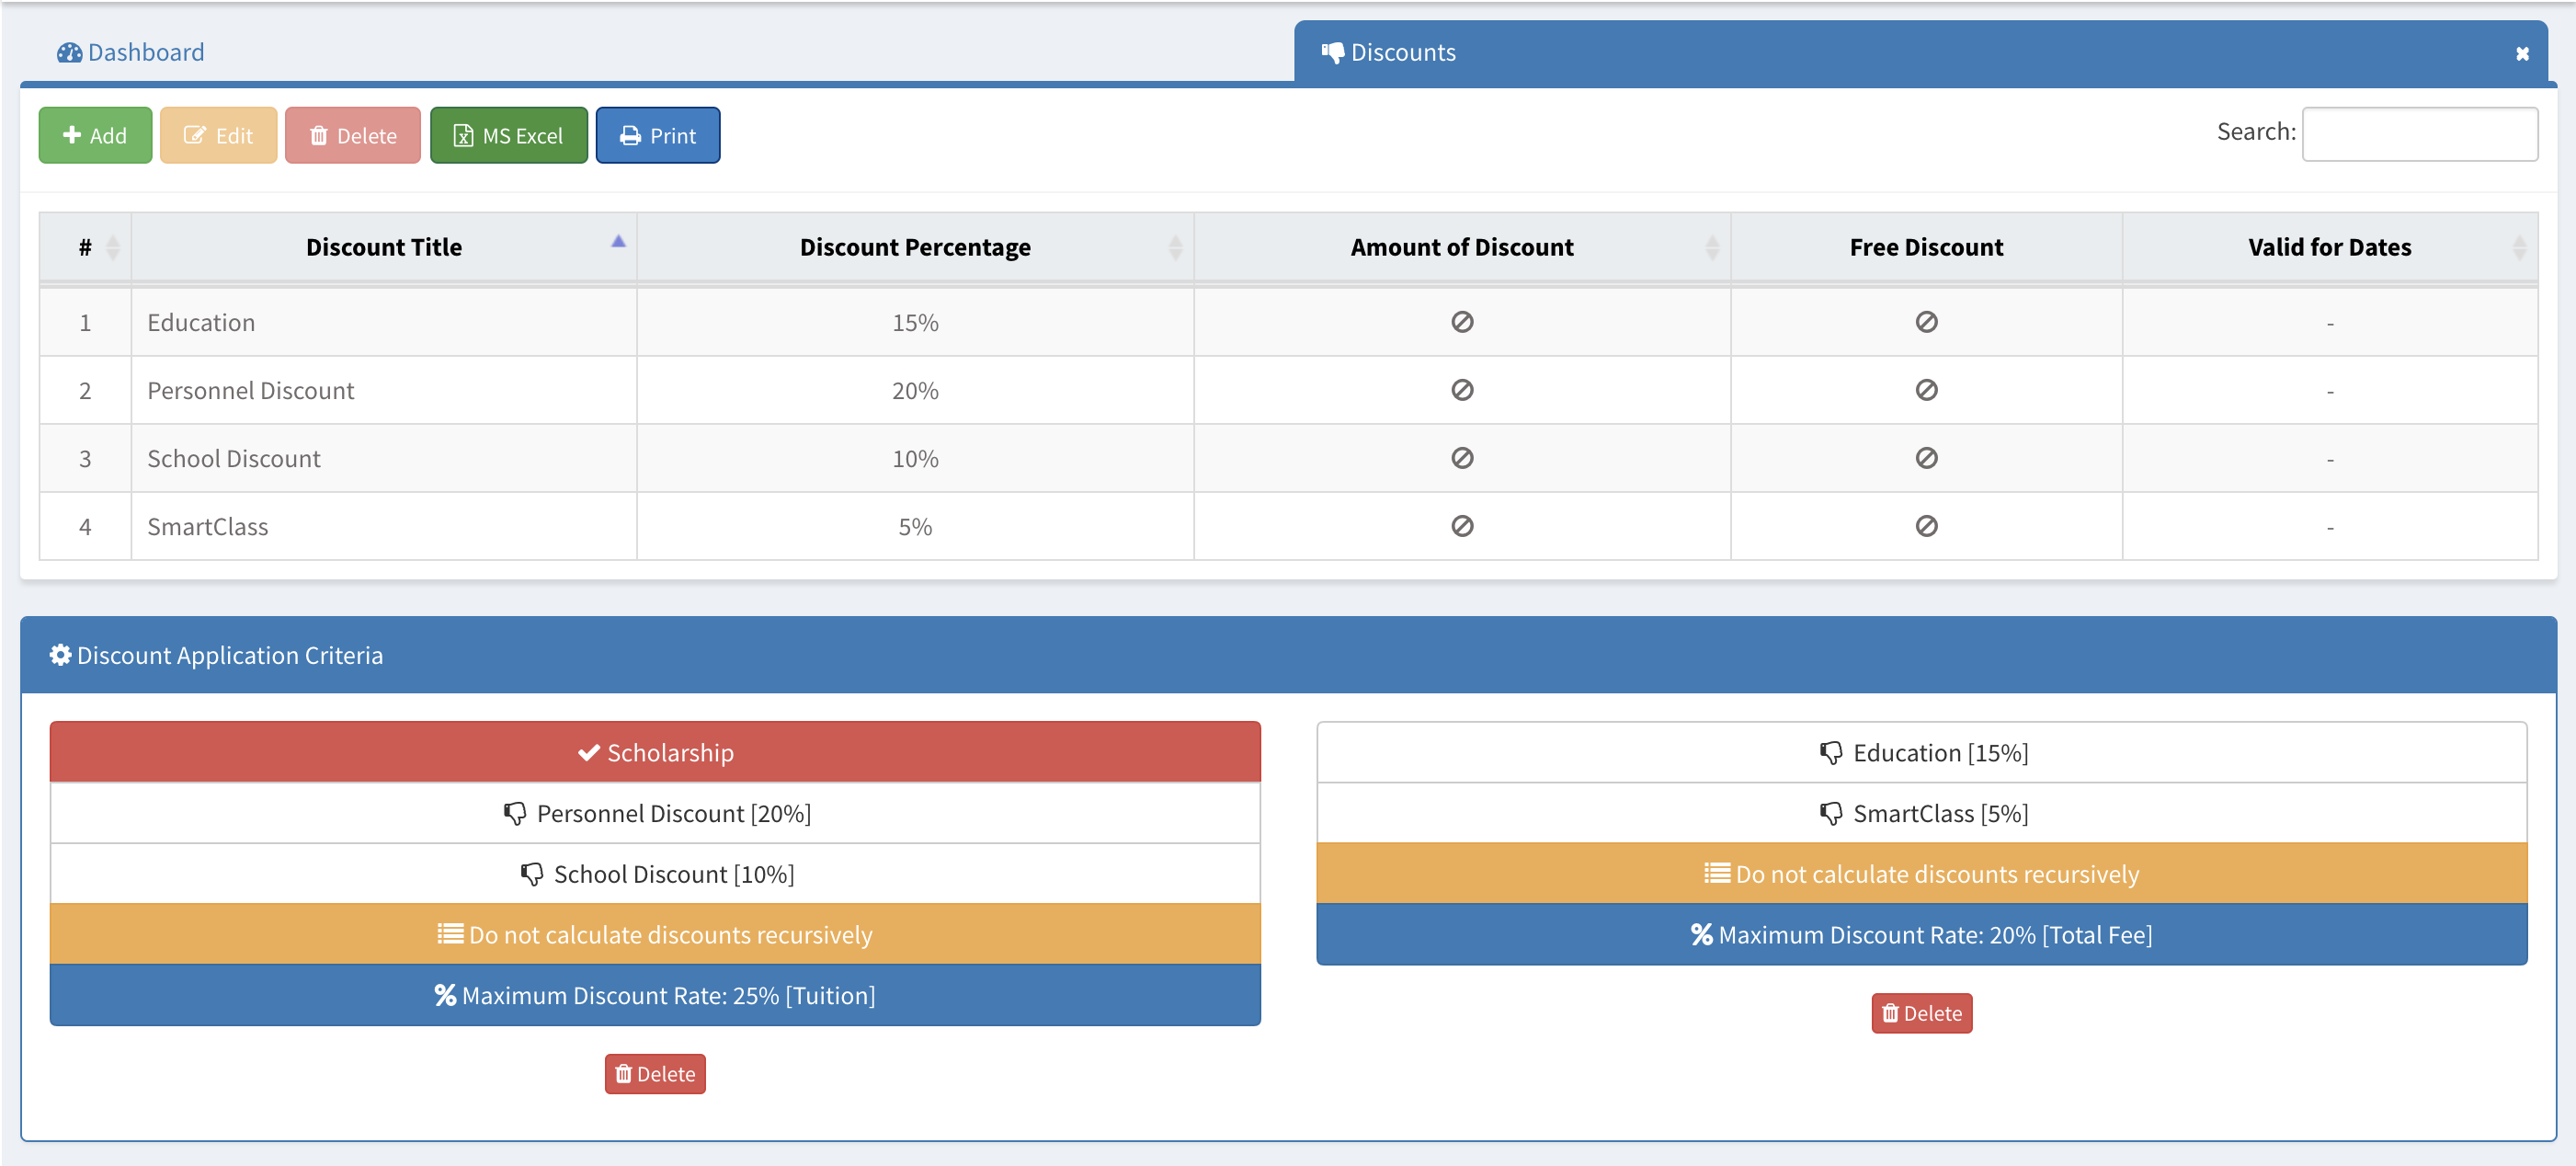The width and height of the screenshot is (2576, 1166).
Task: Sort by Discount Percentage column arrows
Action: coord(1174,247)
